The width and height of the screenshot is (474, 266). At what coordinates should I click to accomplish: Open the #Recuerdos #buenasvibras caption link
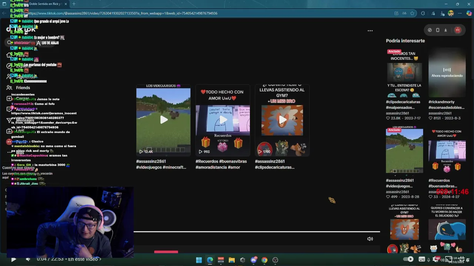[x=221, y=164]
